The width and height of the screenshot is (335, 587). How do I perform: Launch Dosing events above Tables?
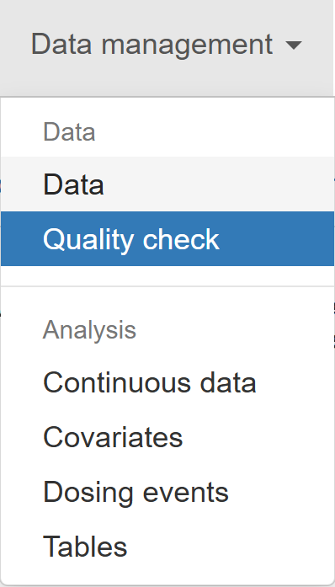[x=167, y=492]
